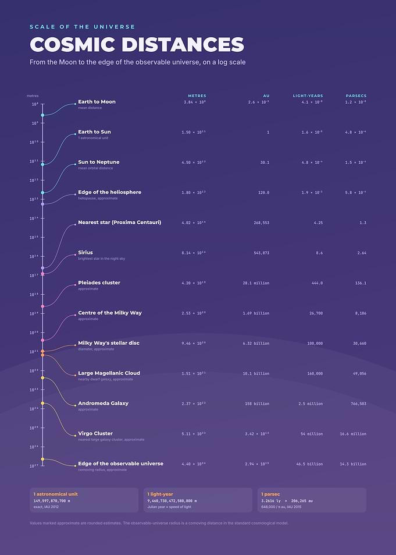This screenshot has width=396, height=555.
Task: Click the "543,873" AU value for Sirius
Action: click(261, 253)
